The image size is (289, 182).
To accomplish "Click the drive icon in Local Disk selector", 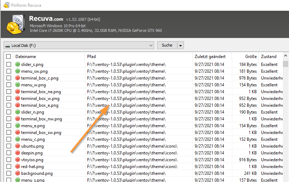I will (8, 46).
